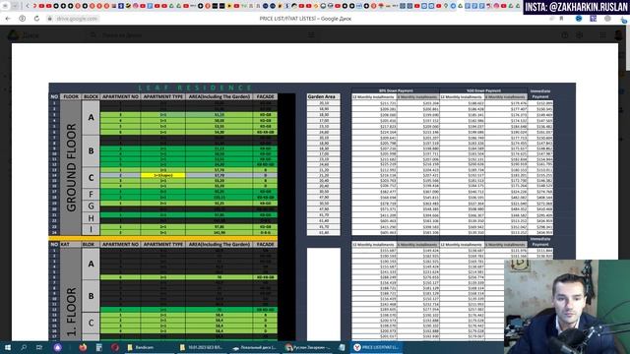Screen dimensions: 630x354
Task: Click APARTMENT TYPE header in Ground Floor table
Action: tap(163, 96)
